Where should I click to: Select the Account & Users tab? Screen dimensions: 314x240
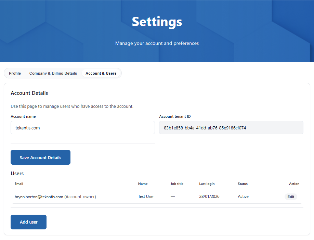coord(101,73)
